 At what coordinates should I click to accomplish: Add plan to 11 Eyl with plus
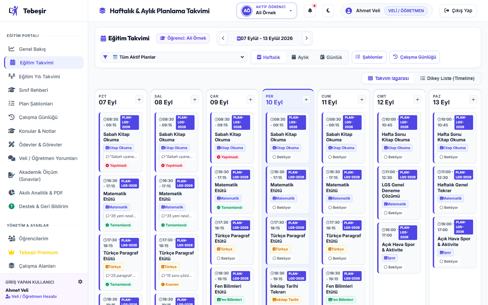click(x=362, y=99)
